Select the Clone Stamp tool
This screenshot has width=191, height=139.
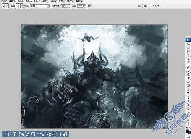[x=188, y=74]
